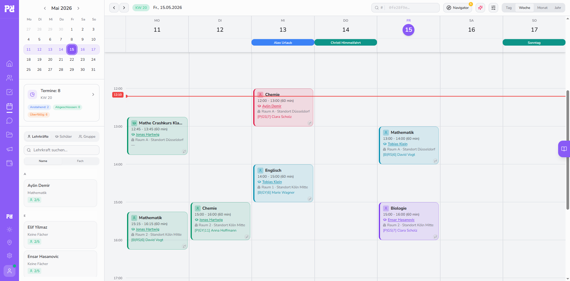Click the person icon on Biologie event
Screen dimensions: 570x281
(386, 208)
